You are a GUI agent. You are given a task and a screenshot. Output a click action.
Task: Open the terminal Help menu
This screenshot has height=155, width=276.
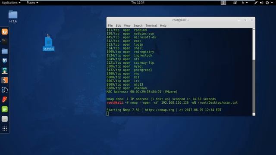(x=163, y=26)
